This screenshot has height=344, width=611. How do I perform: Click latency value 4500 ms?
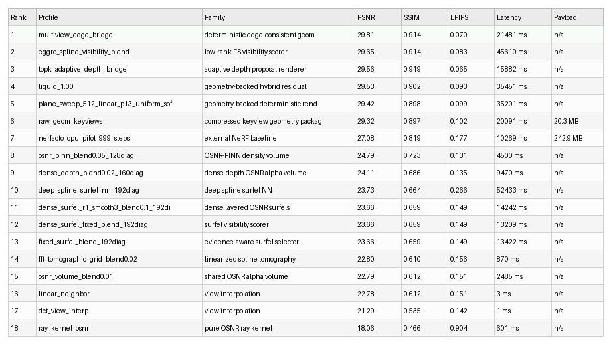(x=509, y=155)
